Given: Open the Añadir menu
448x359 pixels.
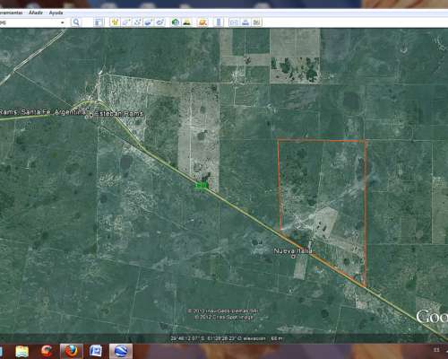Looking at the screenshot, I should [36, 13].
